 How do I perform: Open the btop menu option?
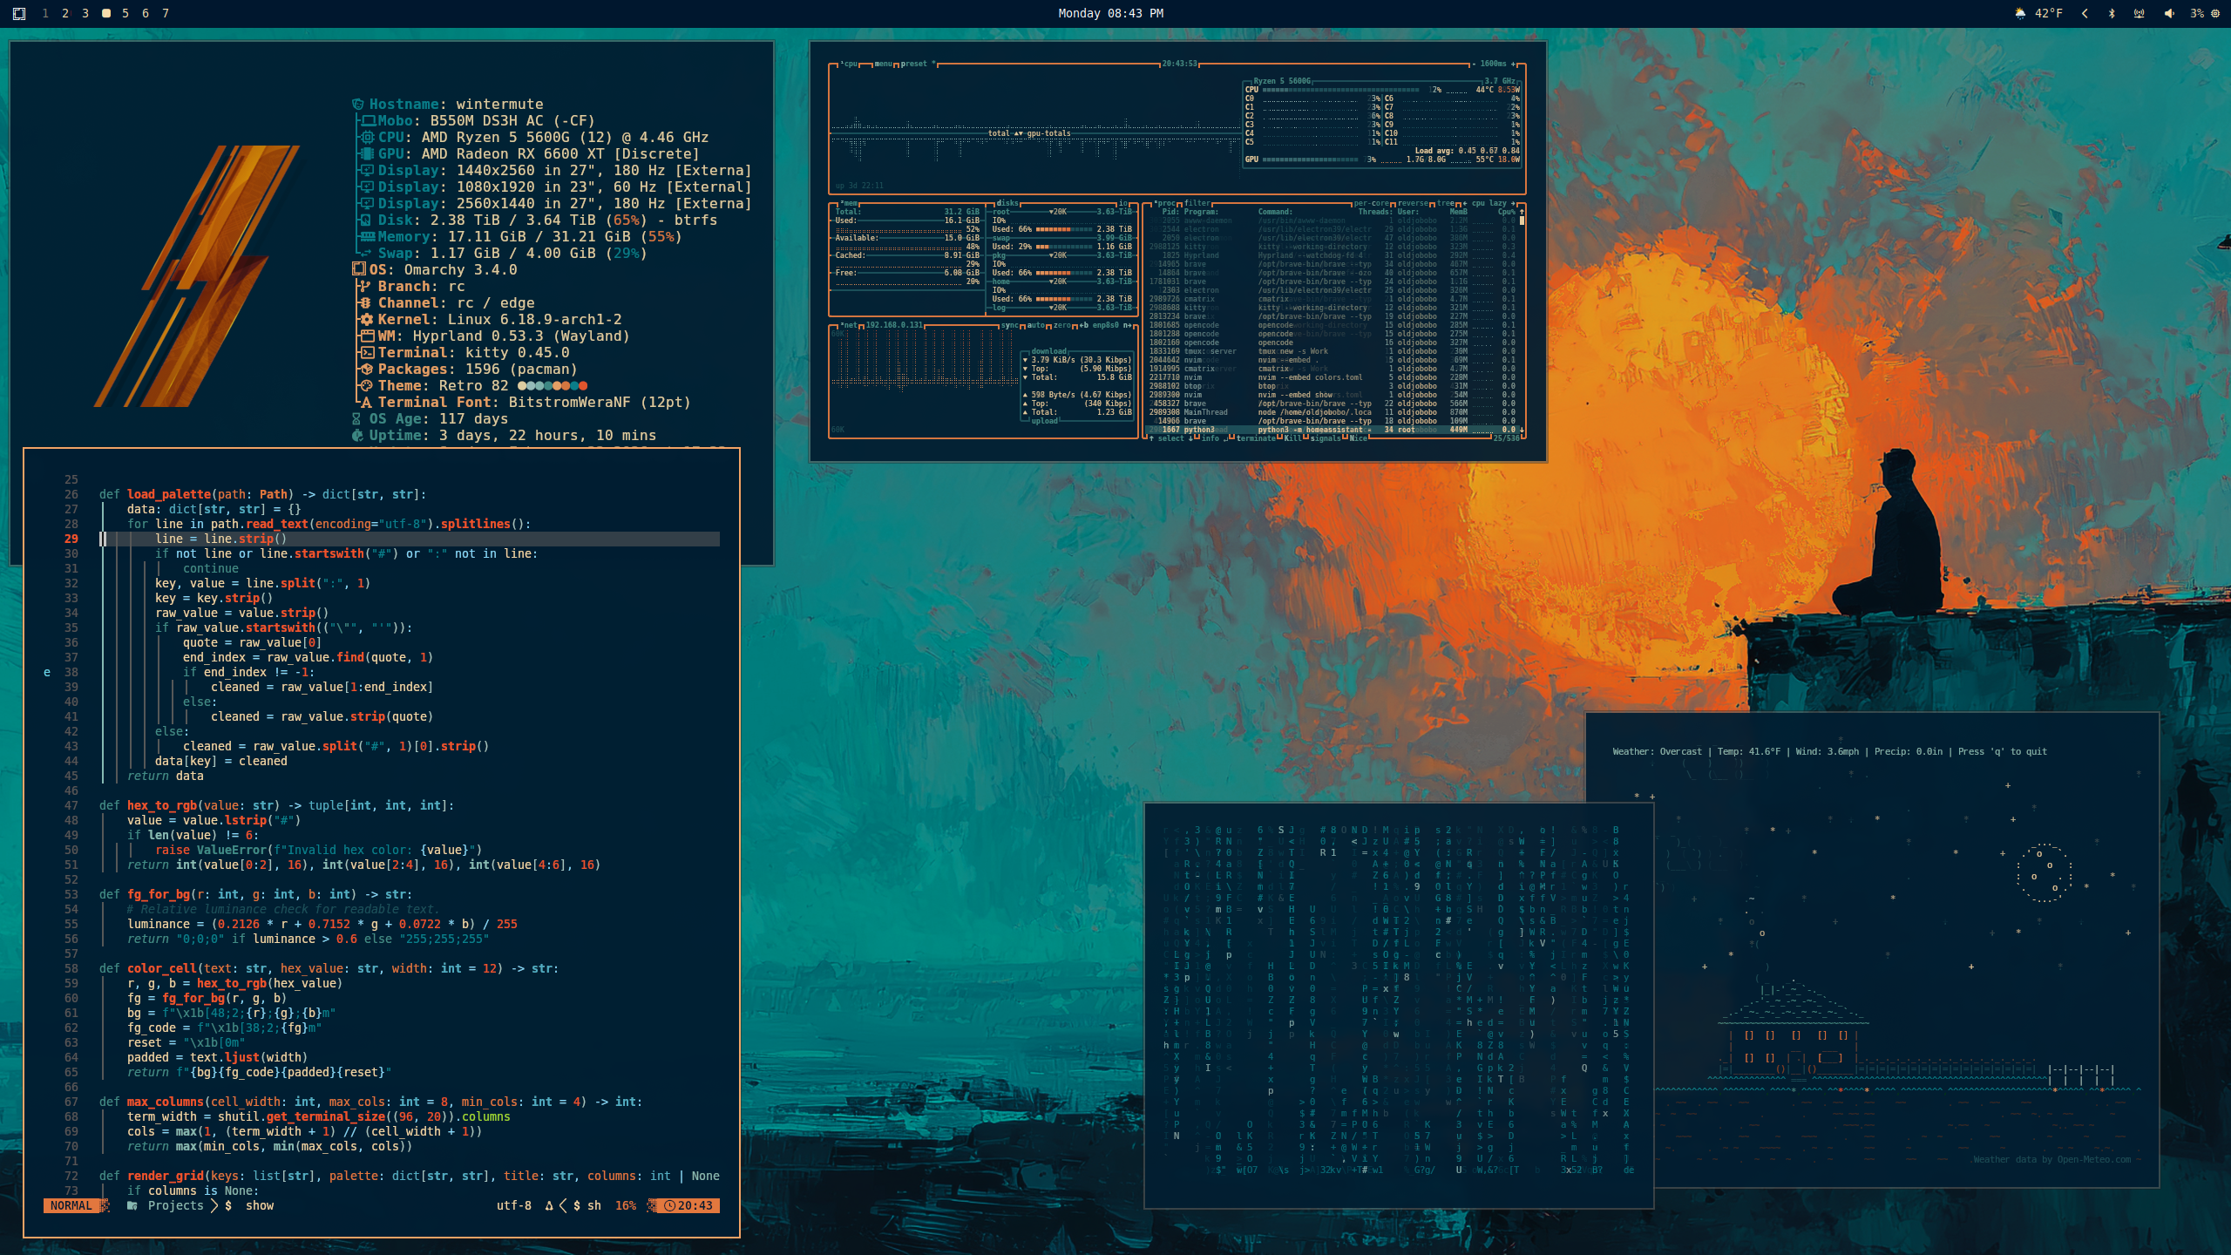pyautogui.click(x=883, y=64)
